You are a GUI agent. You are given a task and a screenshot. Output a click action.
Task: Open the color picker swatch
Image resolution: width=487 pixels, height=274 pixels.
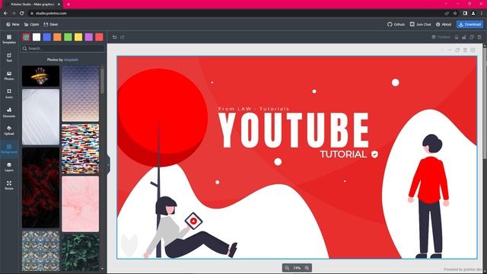26,37
